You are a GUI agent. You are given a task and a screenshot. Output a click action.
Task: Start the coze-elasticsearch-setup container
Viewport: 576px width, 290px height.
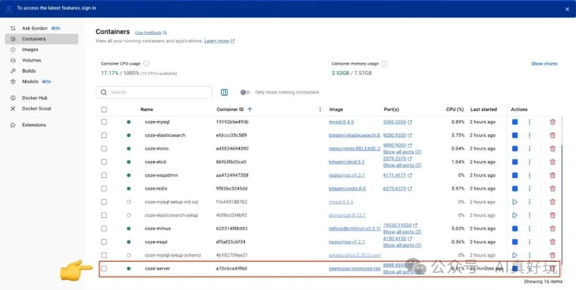515,215
